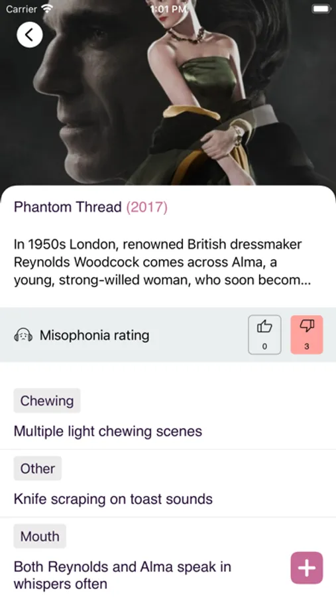Open the Reynolds and Alma whispers entry

[x=122, y=575]
